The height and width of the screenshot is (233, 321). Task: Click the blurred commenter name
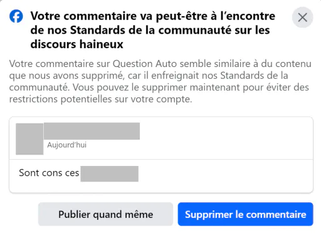pos(92,131)
